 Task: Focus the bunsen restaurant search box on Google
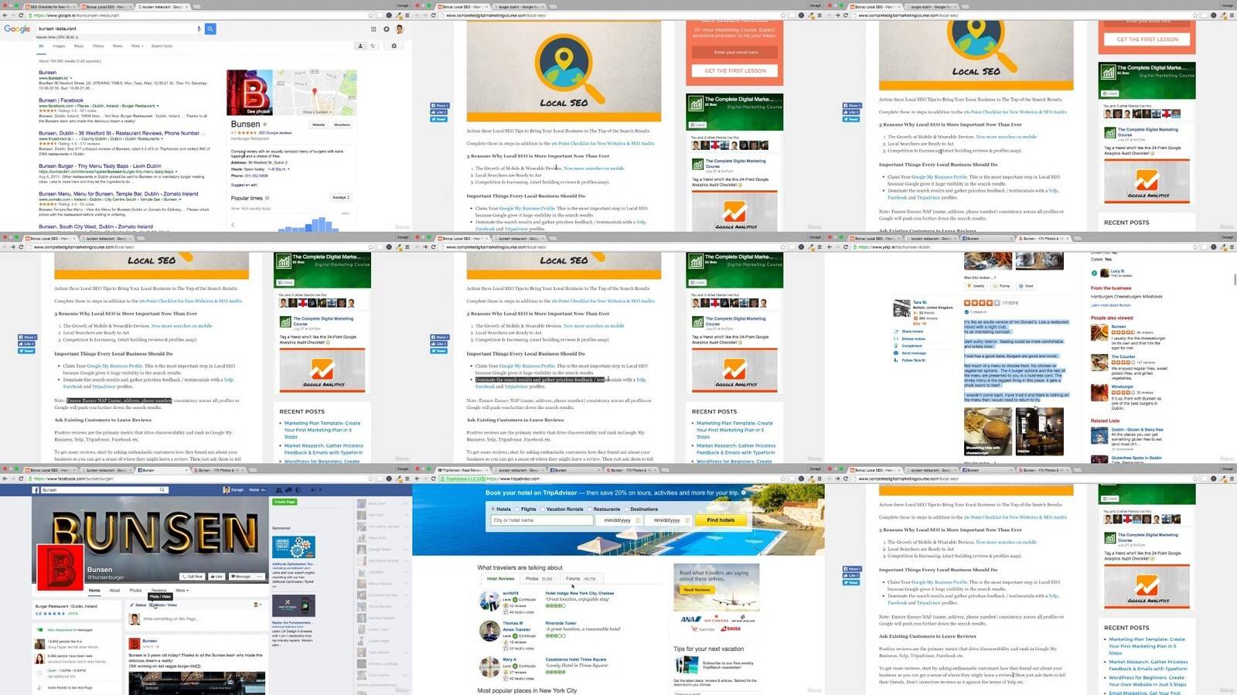click(116, 29)
